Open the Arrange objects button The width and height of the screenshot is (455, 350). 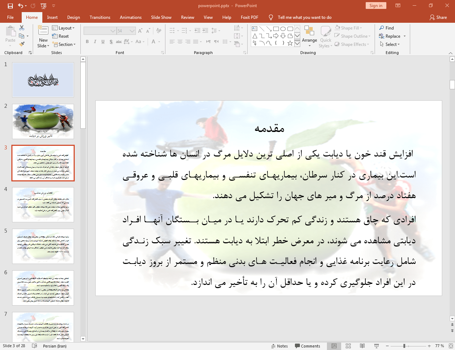tap(309, 37)
